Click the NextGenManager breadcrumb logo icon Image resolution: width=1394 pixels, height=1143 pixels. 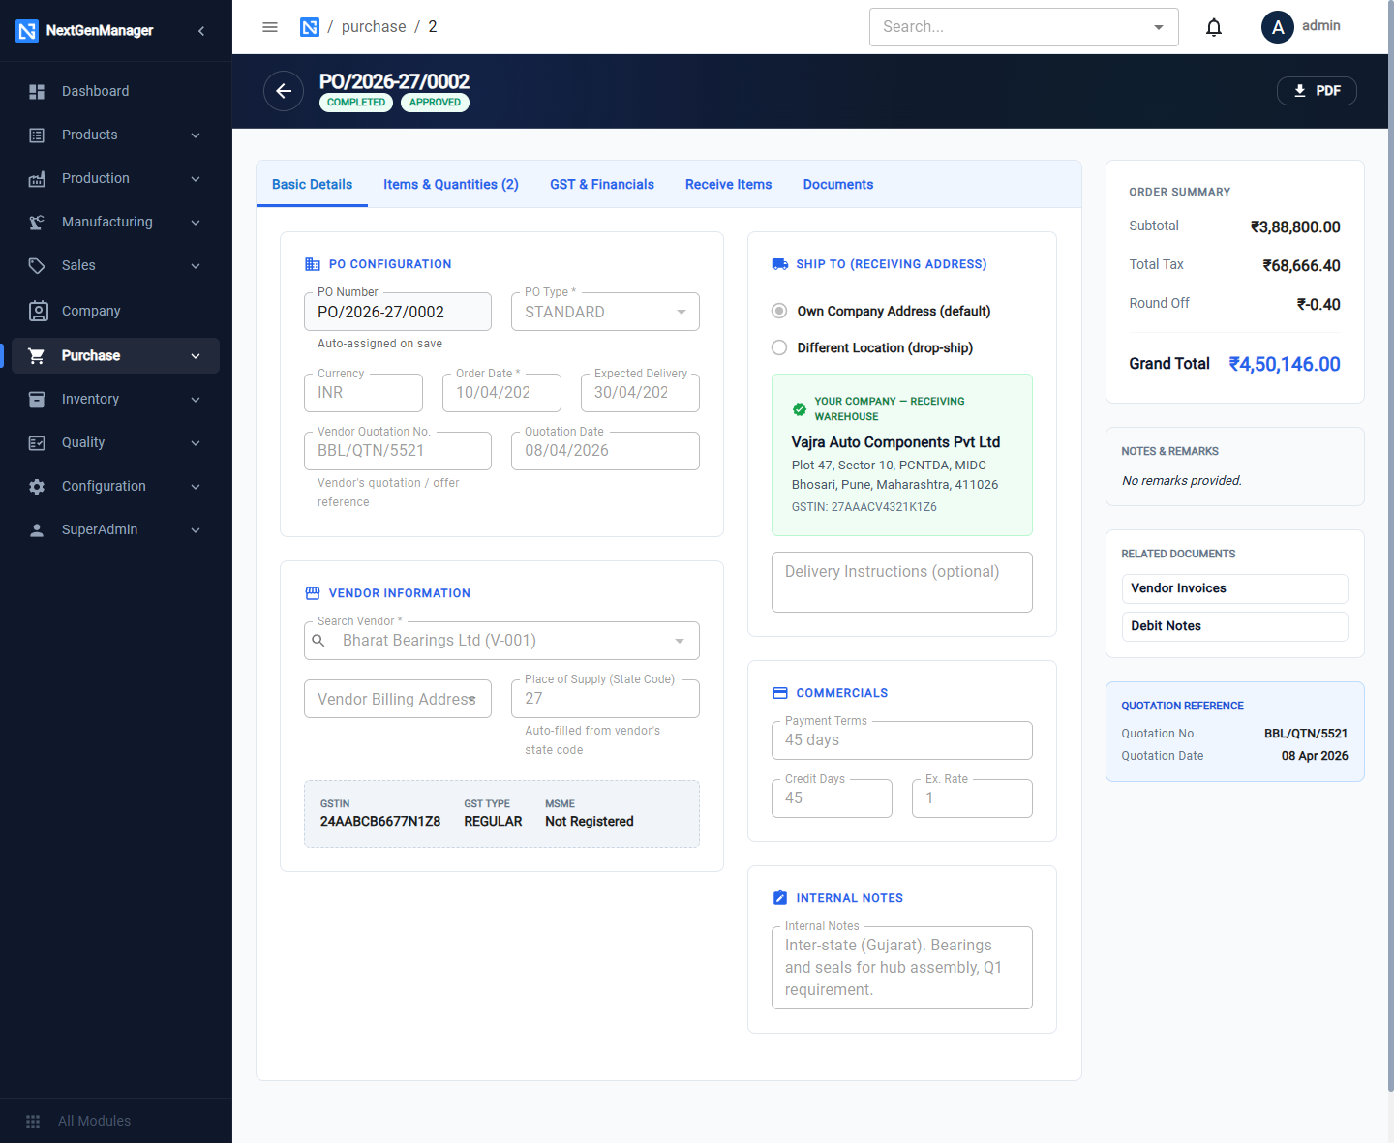point(310,27)
